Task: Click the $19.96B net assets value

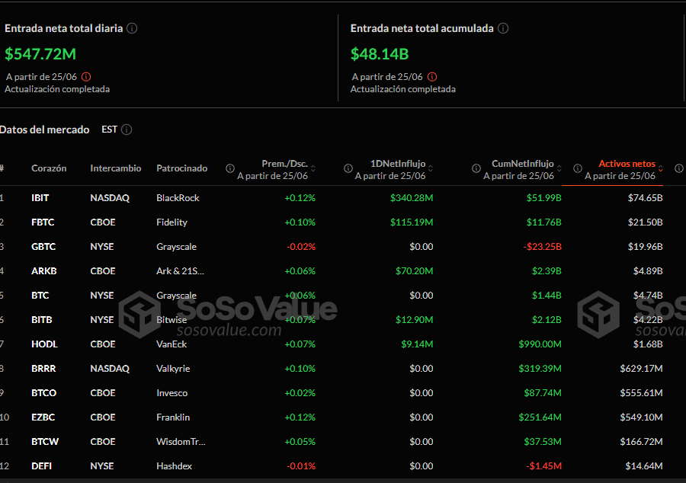Action: [x=646, y=247]
